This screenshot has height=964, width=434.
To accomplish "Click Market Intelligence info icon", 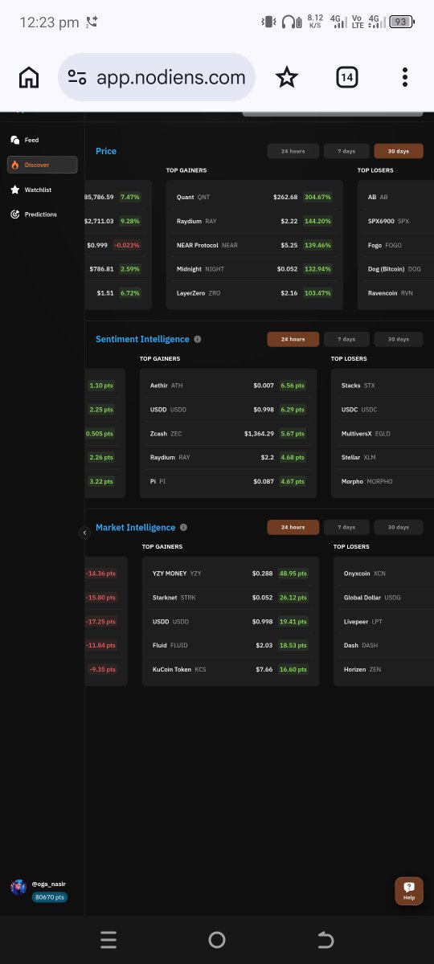I will [183, 528].
